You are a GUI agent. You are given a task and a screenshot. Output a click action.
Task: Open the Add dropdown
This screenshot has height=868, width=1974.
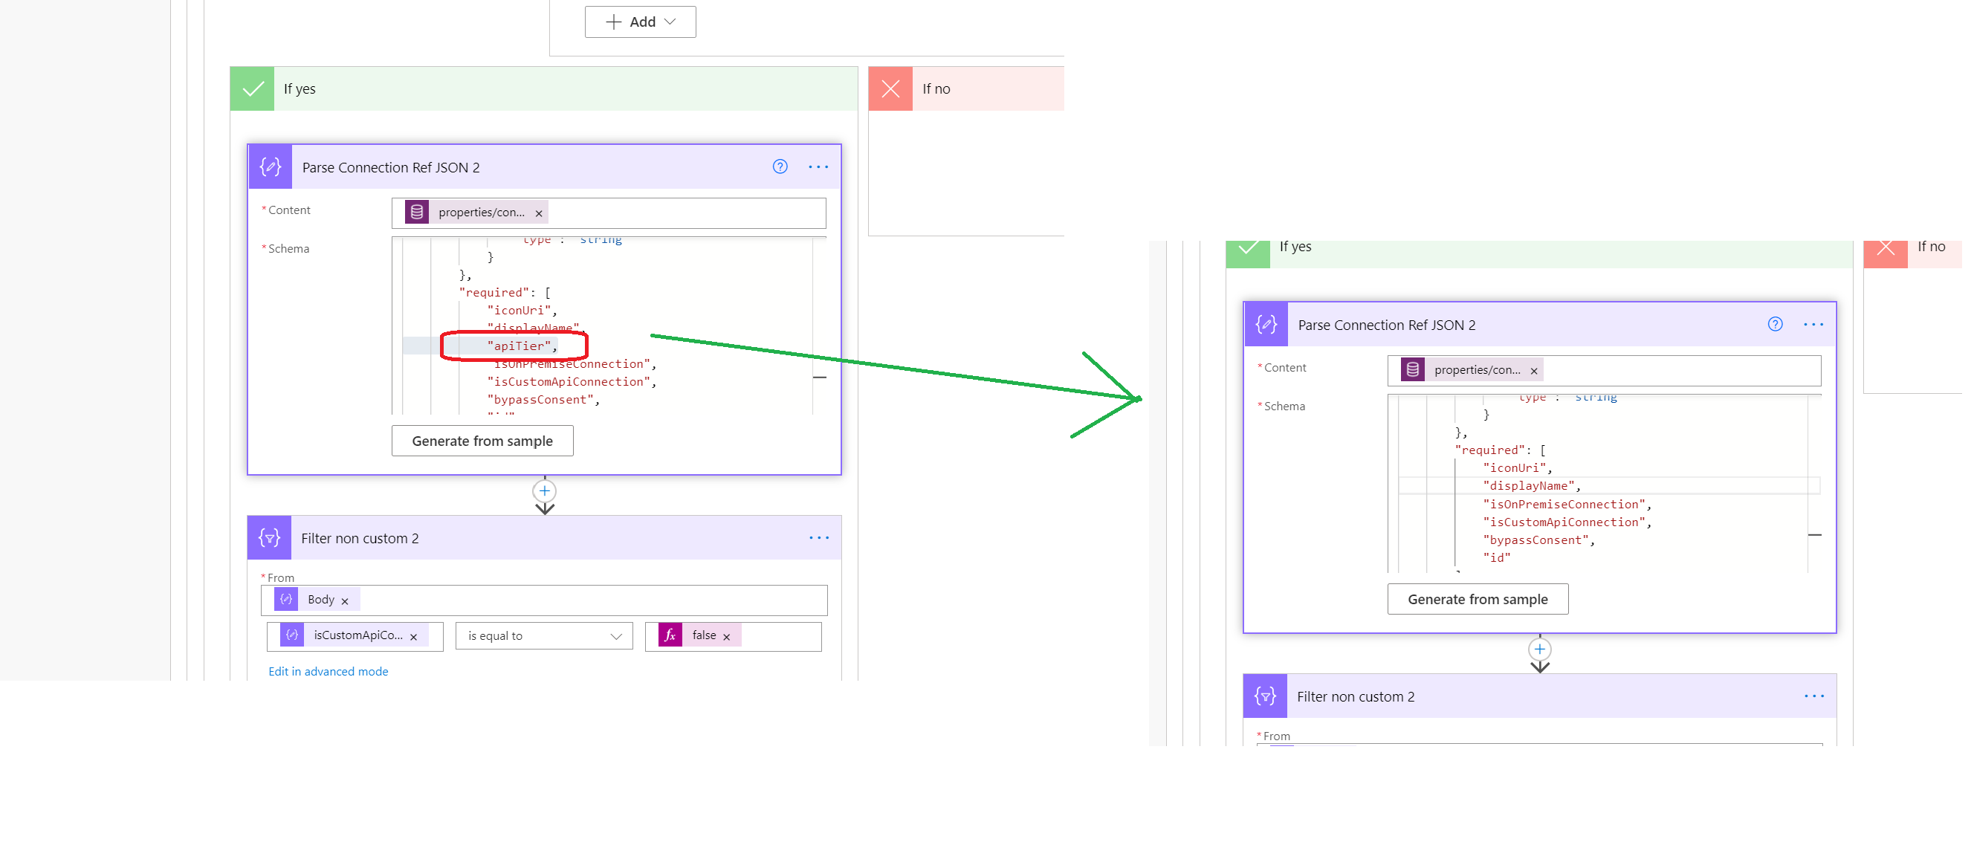[641, 22]
